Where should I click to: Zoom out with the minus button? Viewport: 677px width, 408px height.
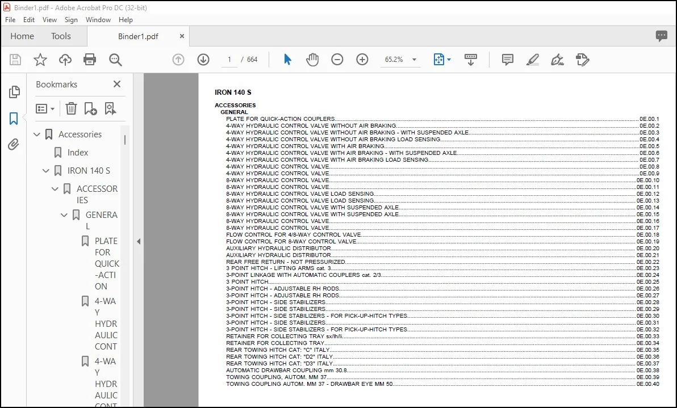click(337, 60)
